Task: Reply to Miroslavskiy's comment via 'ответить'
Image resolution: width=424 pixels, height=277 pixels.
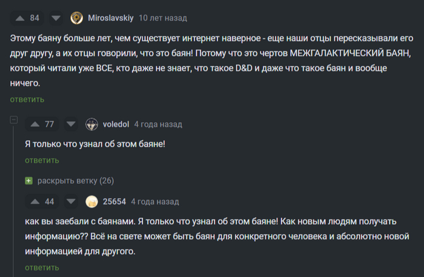Action: coord(27,99)
